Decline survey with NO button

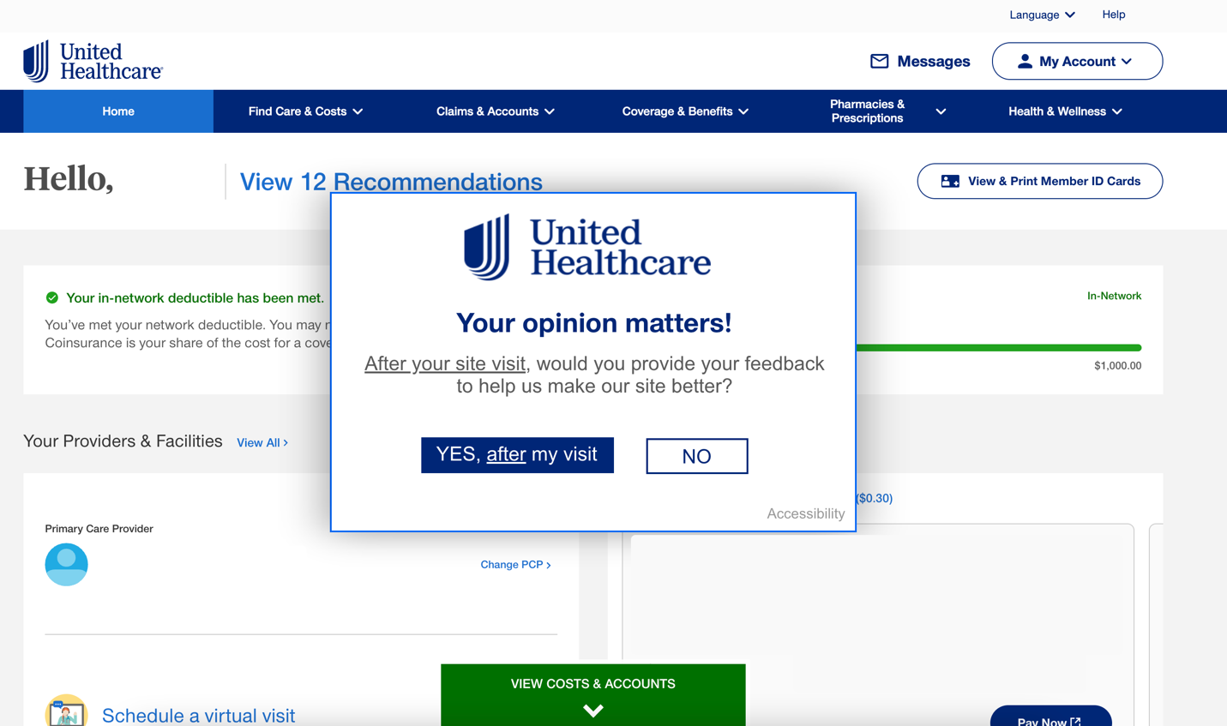(696, 456)
